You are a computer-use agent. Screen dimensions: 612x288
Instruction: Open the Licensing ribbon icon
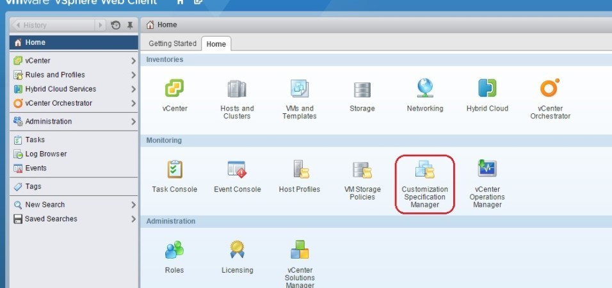click(237, 250)
